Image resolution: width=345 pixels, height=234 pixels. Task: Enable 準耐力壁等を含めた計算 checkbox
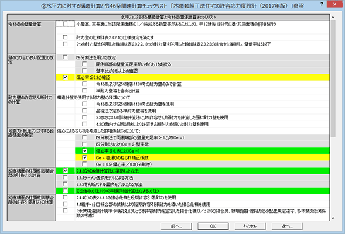[x=84, y=91]
